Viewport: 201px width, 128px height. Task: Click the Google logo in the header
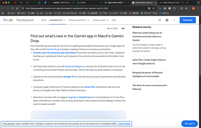coord(8,20)
